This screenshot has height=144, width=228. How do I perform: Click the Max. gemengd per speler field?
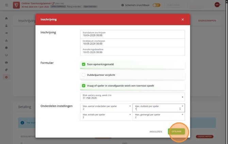click(x=159, y=116)
